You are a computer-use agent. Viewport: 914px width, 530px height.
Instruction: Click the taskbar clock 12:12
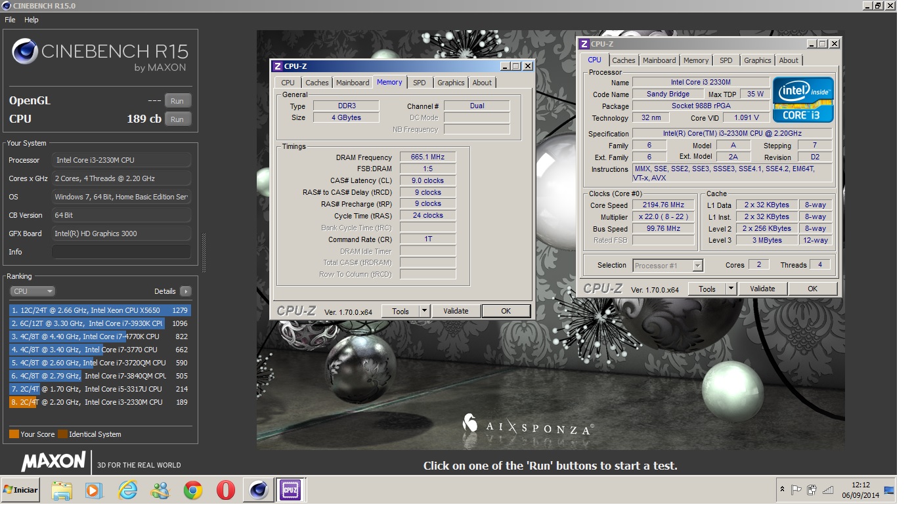click(861, 485)
